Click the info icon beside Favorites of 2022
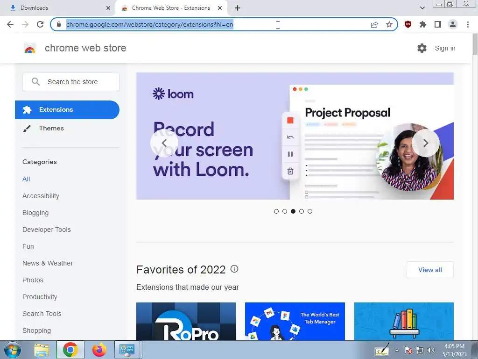 point(234,269)
